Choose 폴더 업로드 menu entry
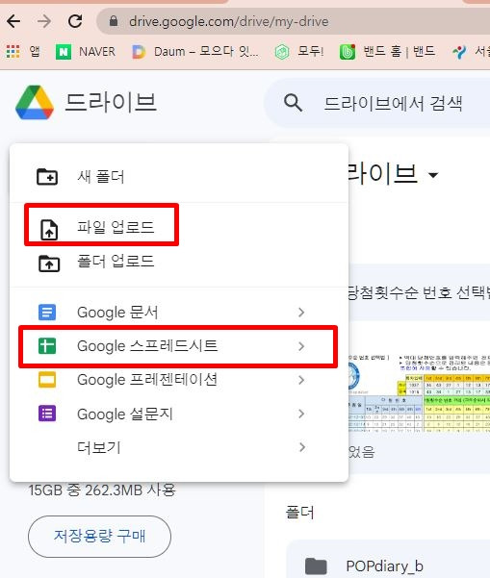 (x=179, y=262)
